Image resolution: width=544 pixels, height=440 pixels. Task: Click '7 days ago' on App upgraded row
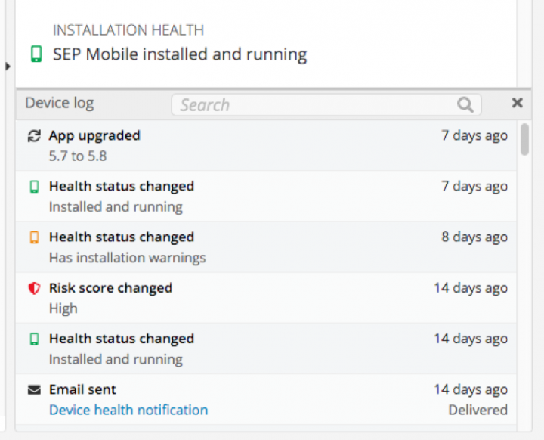tap(474, 135)
